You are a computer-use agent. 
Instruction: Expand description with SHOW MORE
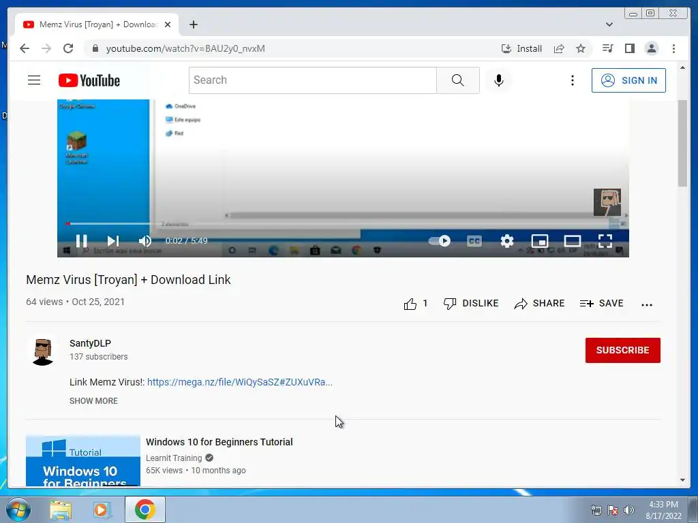pyautogui.click(x=93, y=400)
